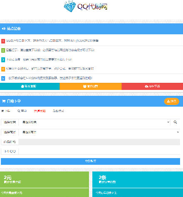Switch to the fourth gray tab after the red one

point(58,111)
